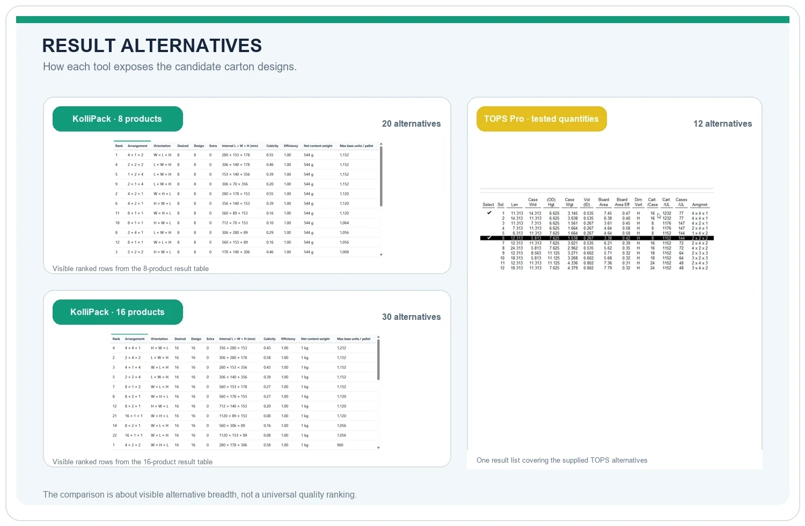Sort by Arrangement header in 8-product table
Screen dimensions: 805x526
coord(137,146)
